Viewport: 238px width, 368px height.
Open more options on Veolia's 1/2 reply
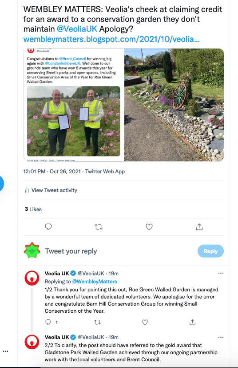[221, 273]
